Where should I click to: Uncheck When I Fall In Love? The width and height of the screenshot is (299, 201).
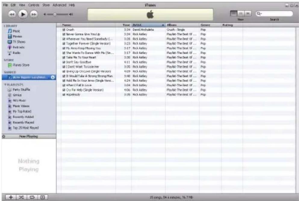pos(64,85)
